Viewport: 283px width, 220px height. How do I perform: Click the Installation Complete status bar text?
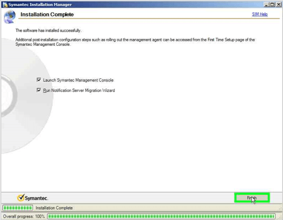pos(54,208)
